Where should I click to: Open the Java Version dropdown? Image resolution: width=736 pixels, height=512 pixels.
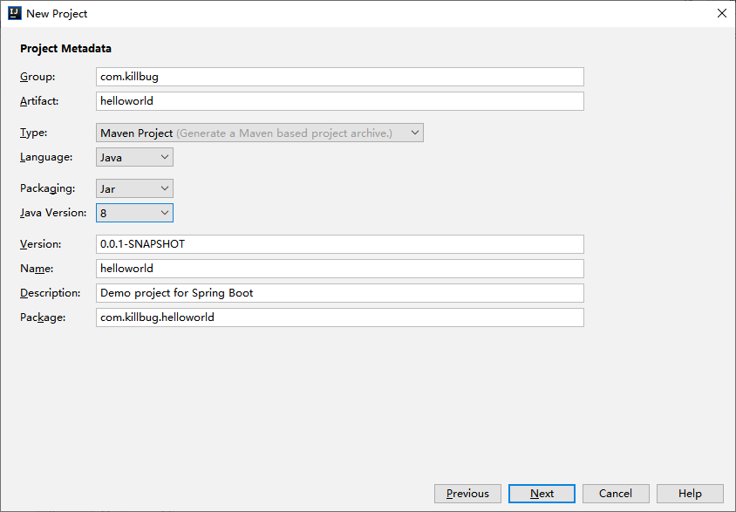161,212
